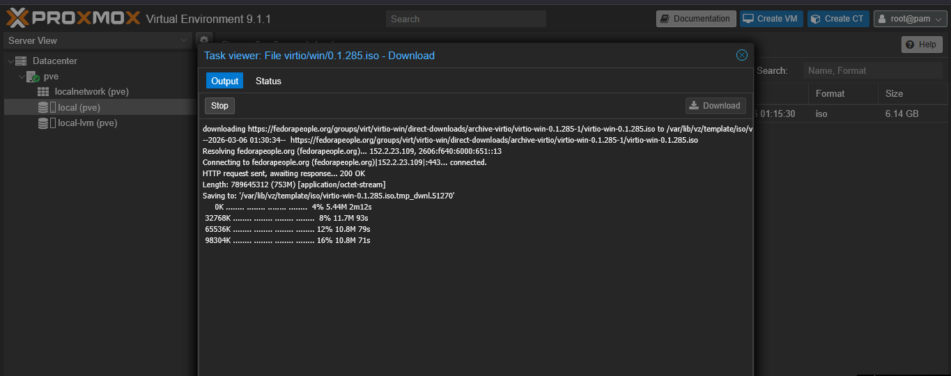Close the Task viewer dialog
This screenshot has height=376, width=951.
[x=742, y=55]
